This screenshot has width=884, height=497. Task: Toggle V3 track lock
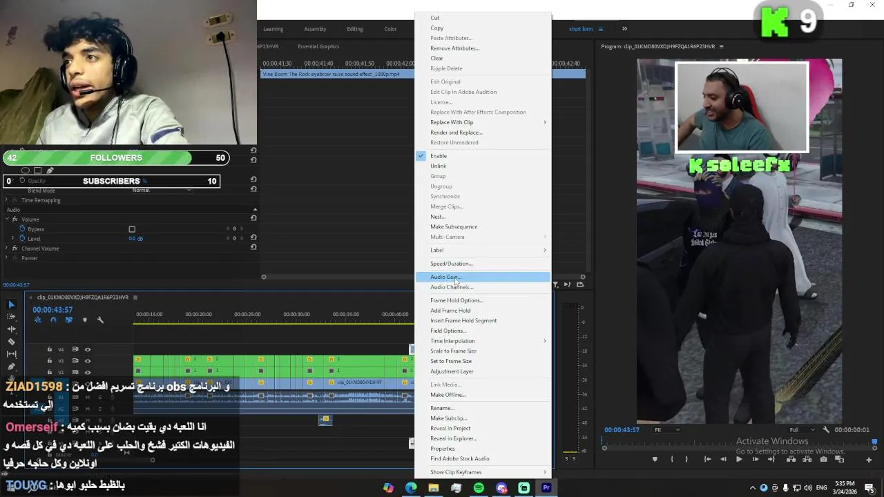tap(49, 360)
